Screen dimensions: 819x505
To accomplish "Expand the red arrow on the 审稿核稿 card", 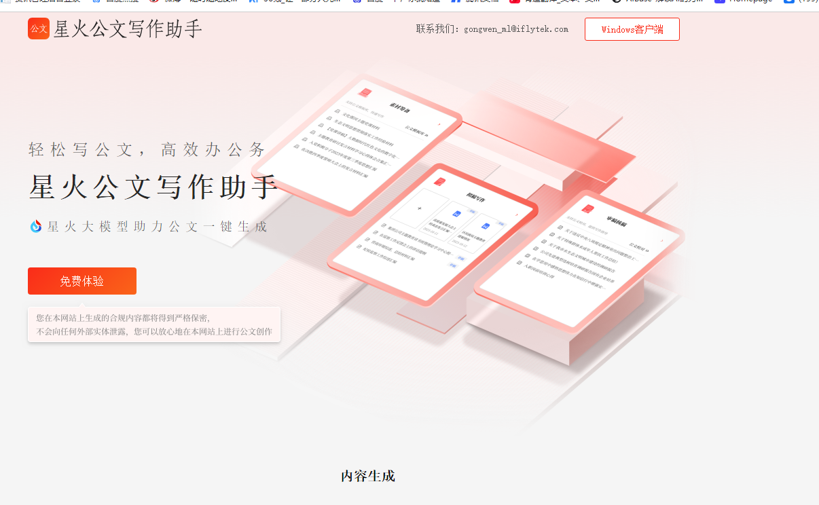I will pos(662,240).
